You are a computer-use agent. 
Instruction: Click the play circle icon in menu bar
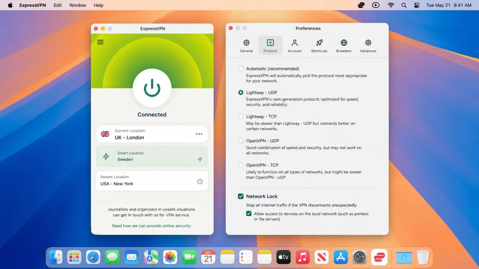[x=376, y=5]
